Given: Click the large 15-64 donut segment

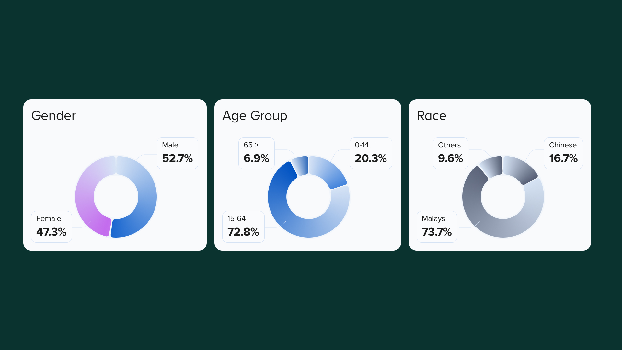Looking at the screenshot, I should [x=292, y=224].
